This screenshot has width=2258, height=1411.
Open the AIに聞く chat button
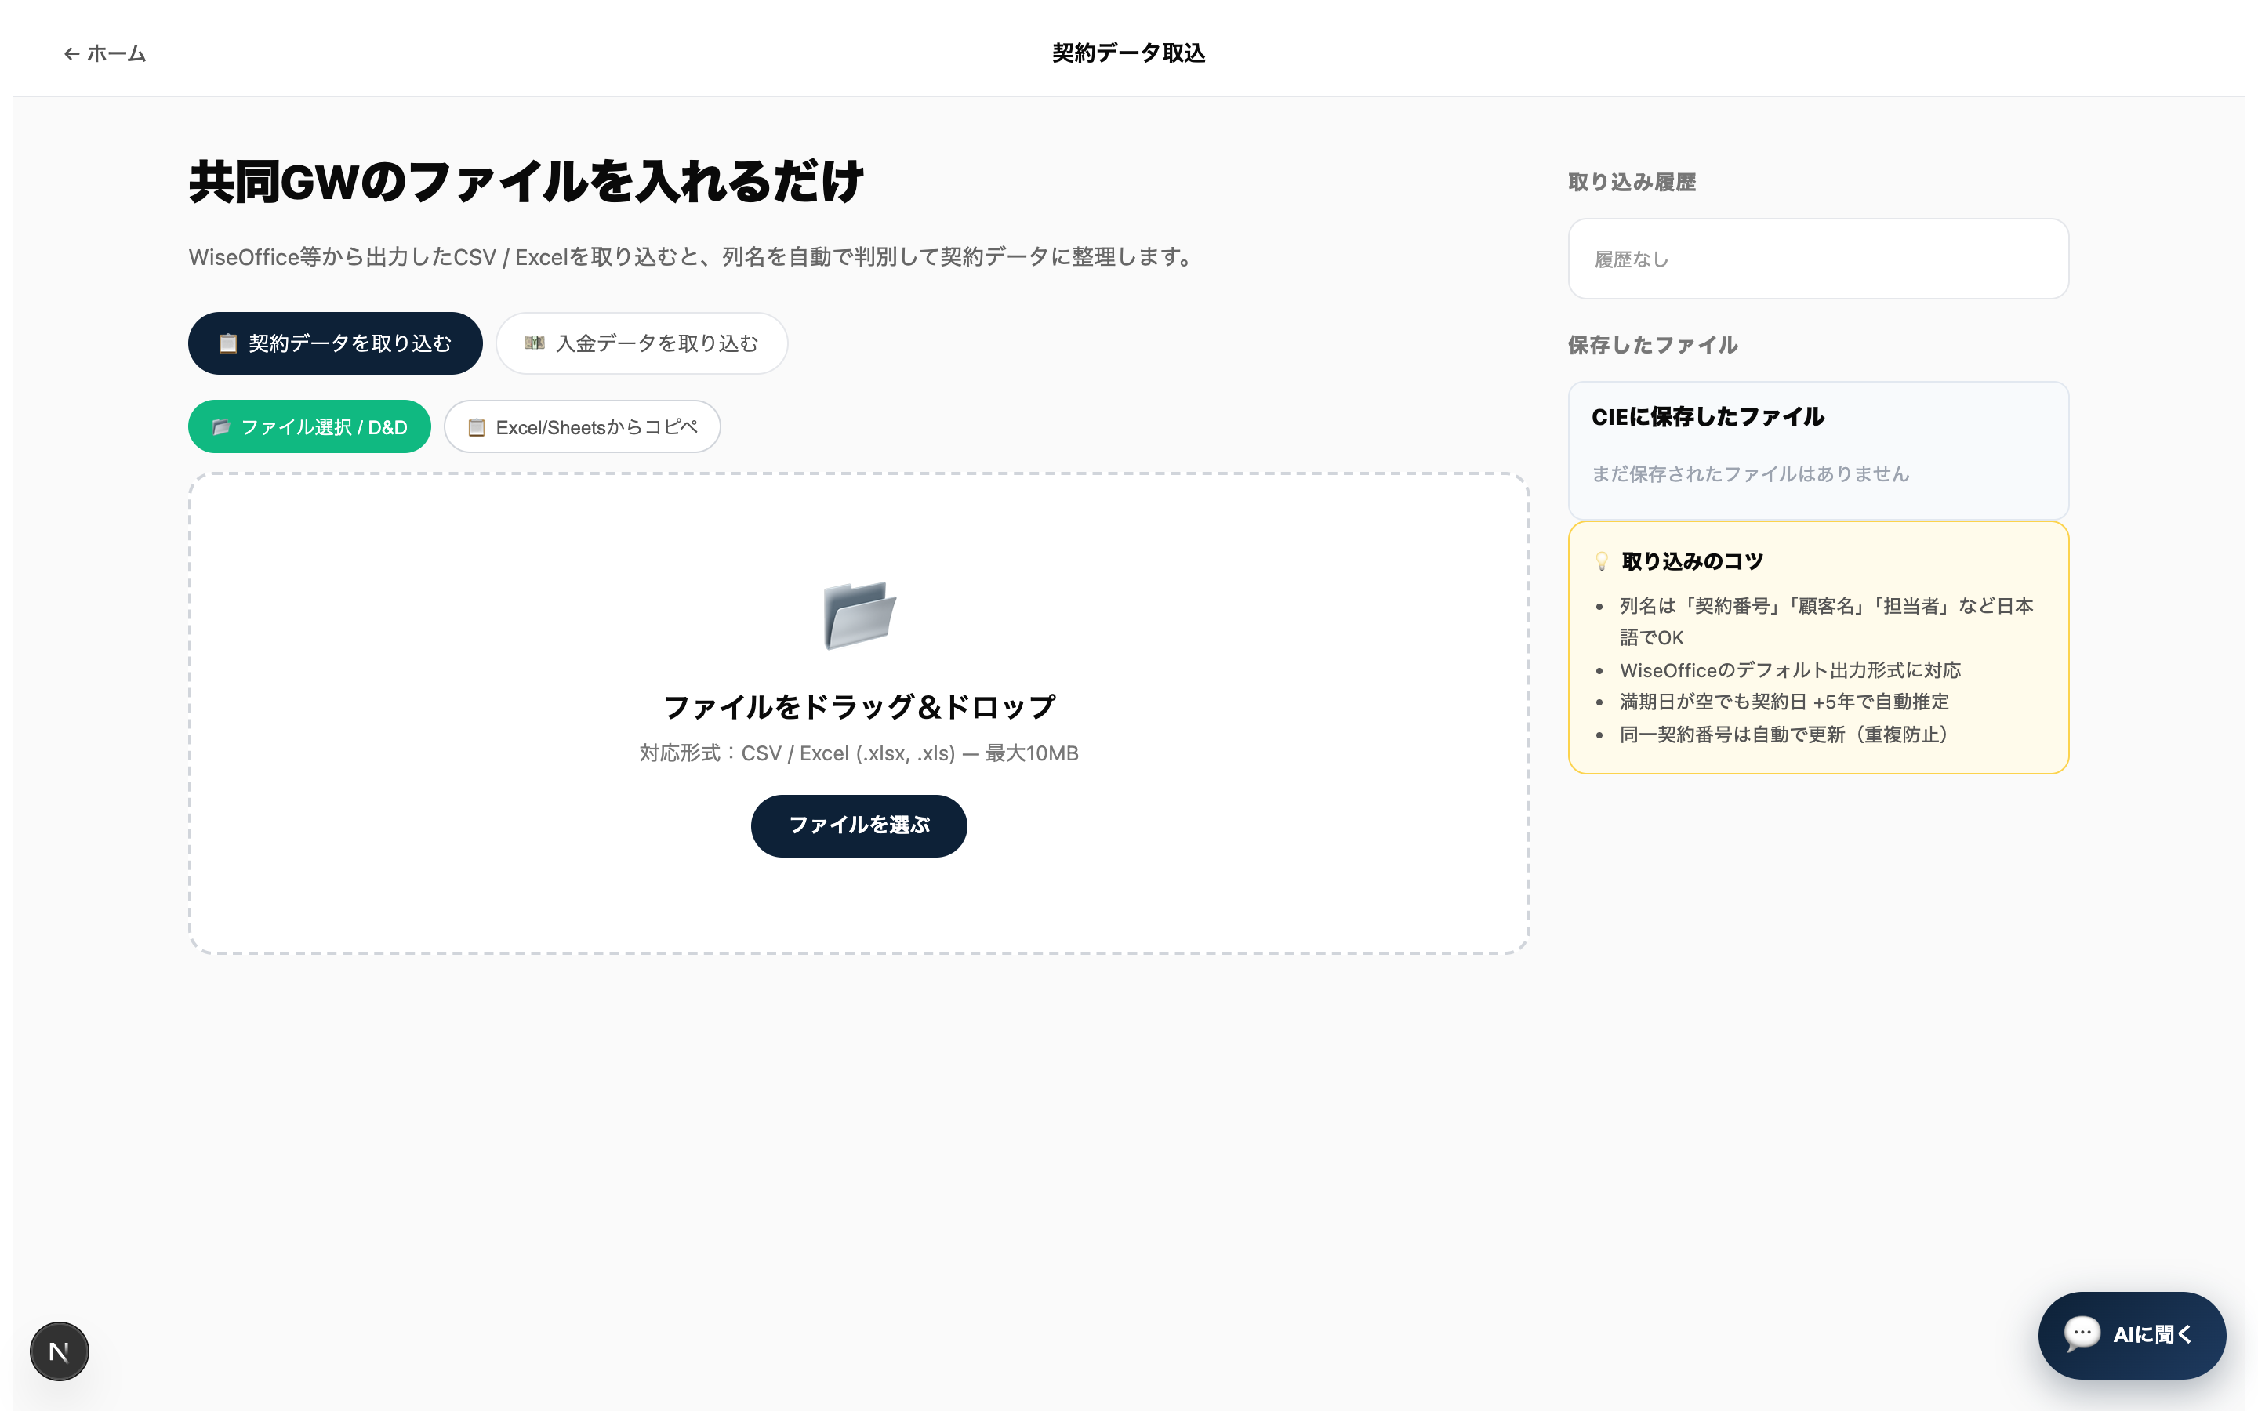[2132, 1334]
